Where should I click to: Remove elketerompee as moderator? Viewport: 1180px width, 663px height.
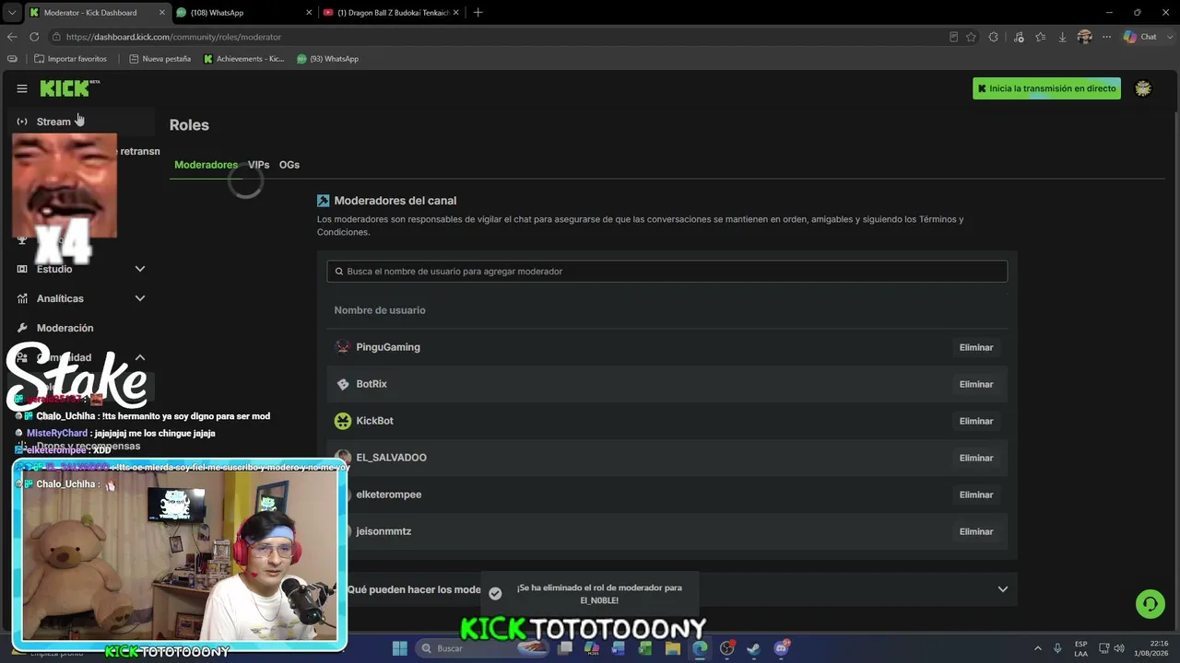tap(976, 494)
